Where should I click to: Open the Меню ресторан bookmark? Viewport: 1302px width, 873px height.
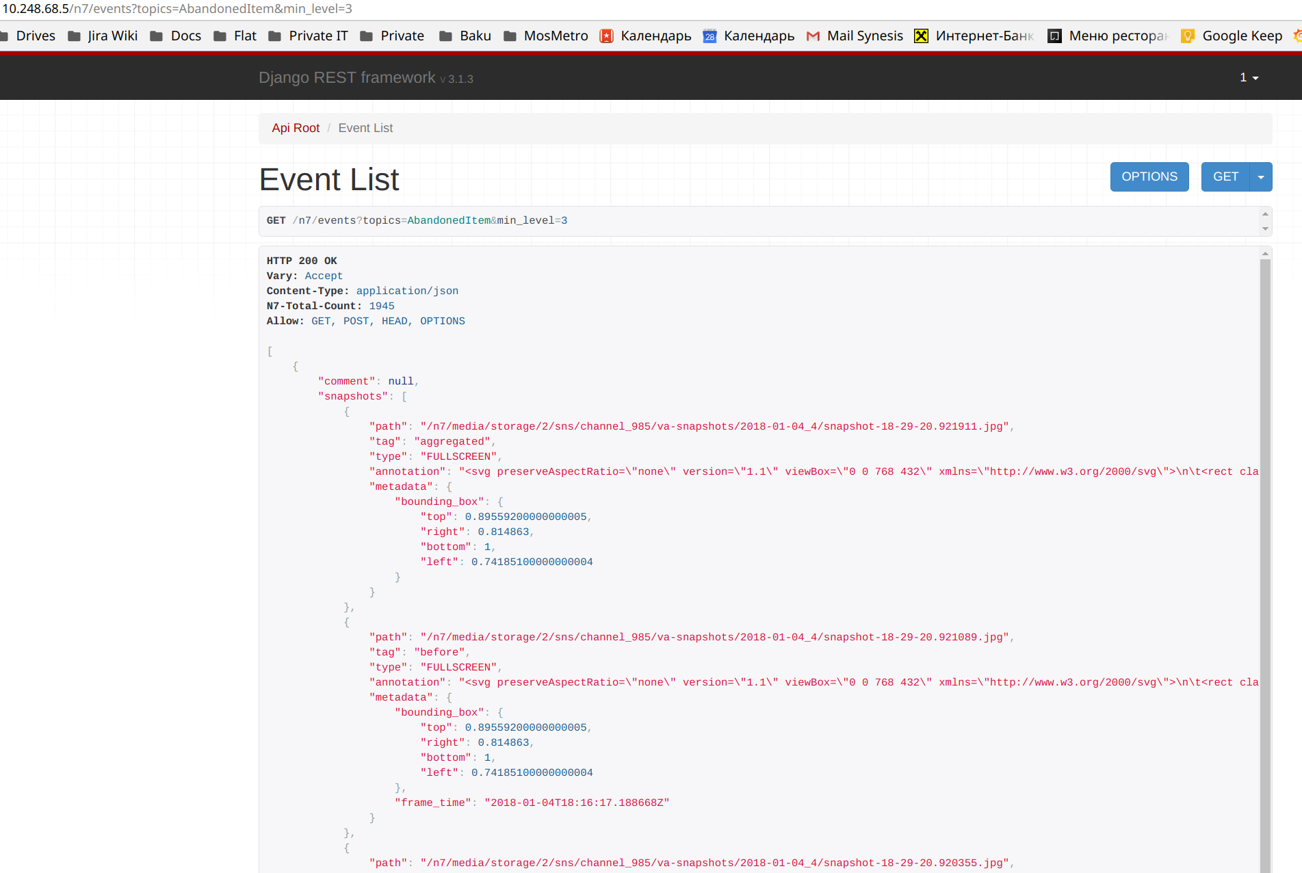click(1108, 36)
